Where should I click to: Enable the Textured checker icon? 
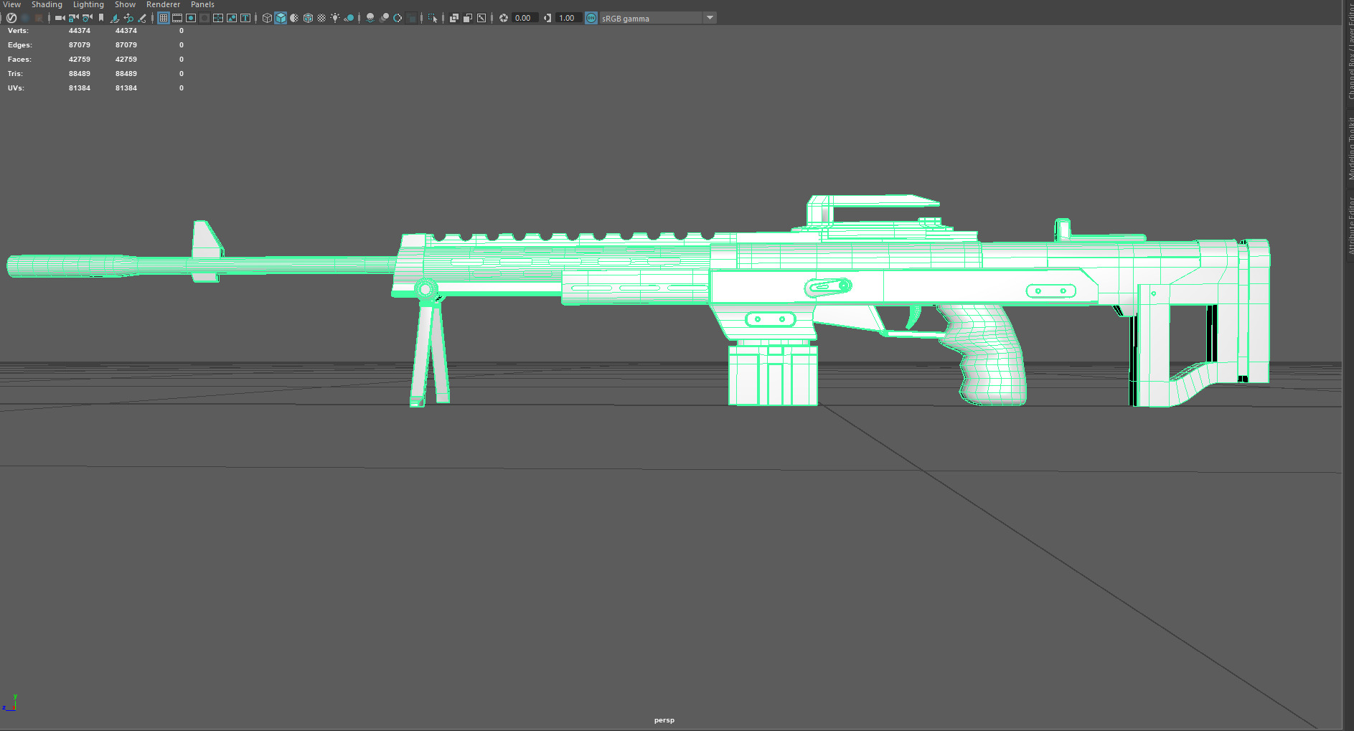[x=321, y=18]
